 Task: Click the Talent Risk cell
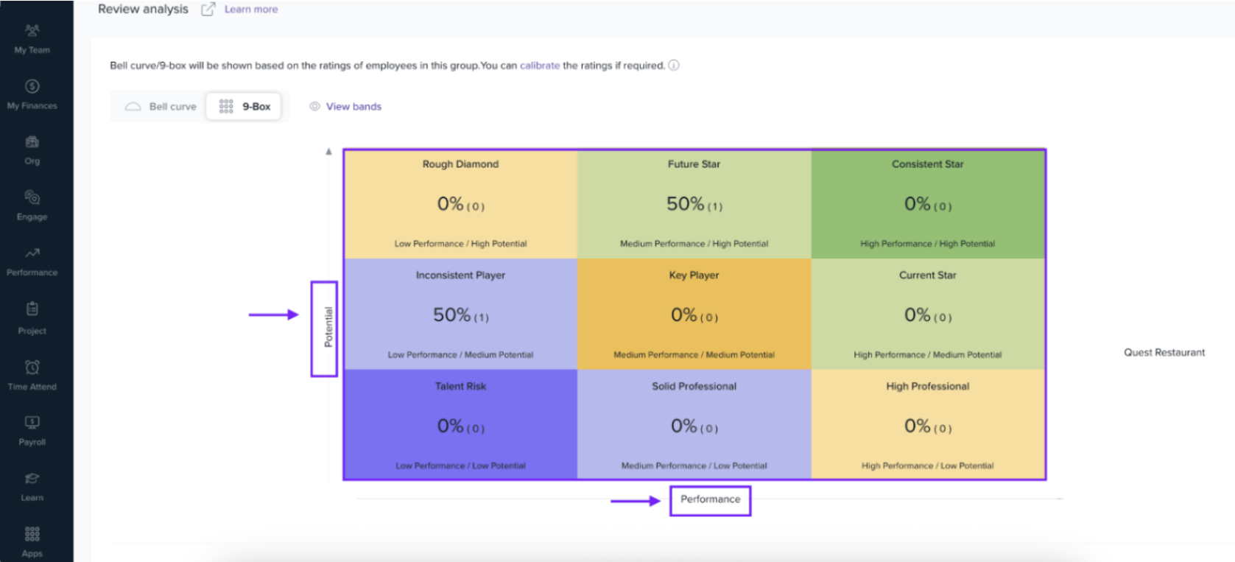(460, 425)
